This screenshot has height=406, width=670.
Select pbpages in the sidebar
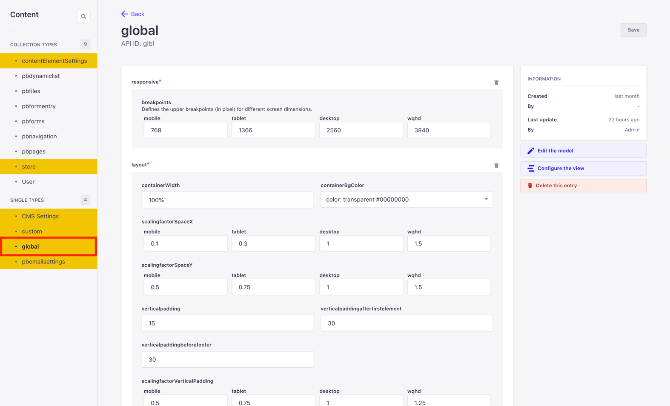[x=34, y=152]
